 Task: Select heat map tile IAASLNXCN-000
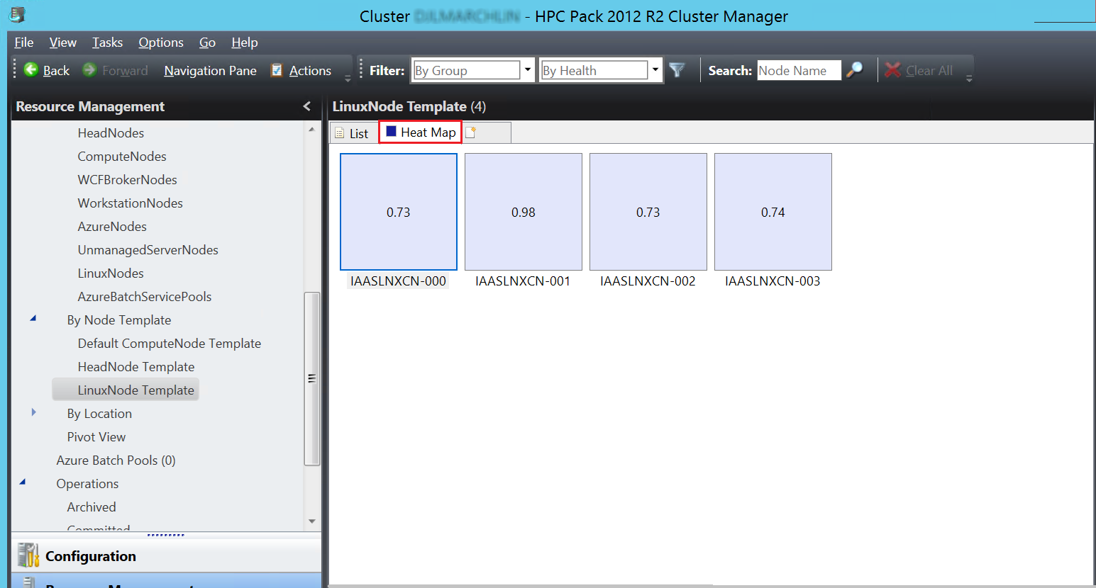click(399, 212)
